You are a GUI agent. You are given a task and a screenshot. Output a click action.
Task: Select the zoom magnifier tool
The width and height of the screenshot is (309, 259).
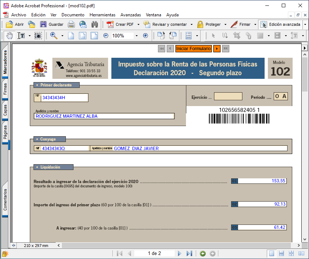click(x=54, y=36)
